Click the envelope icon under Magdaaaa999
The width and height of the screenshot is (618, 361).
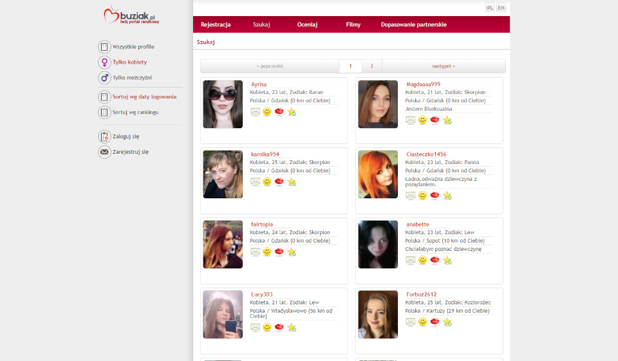coord(411,120)
